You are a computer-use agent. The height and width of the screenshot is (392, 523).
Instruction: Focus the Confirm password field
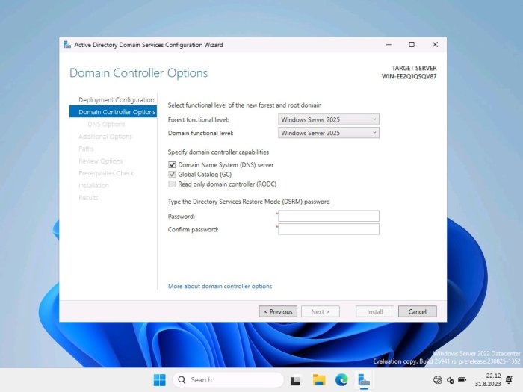click(329, 229)
